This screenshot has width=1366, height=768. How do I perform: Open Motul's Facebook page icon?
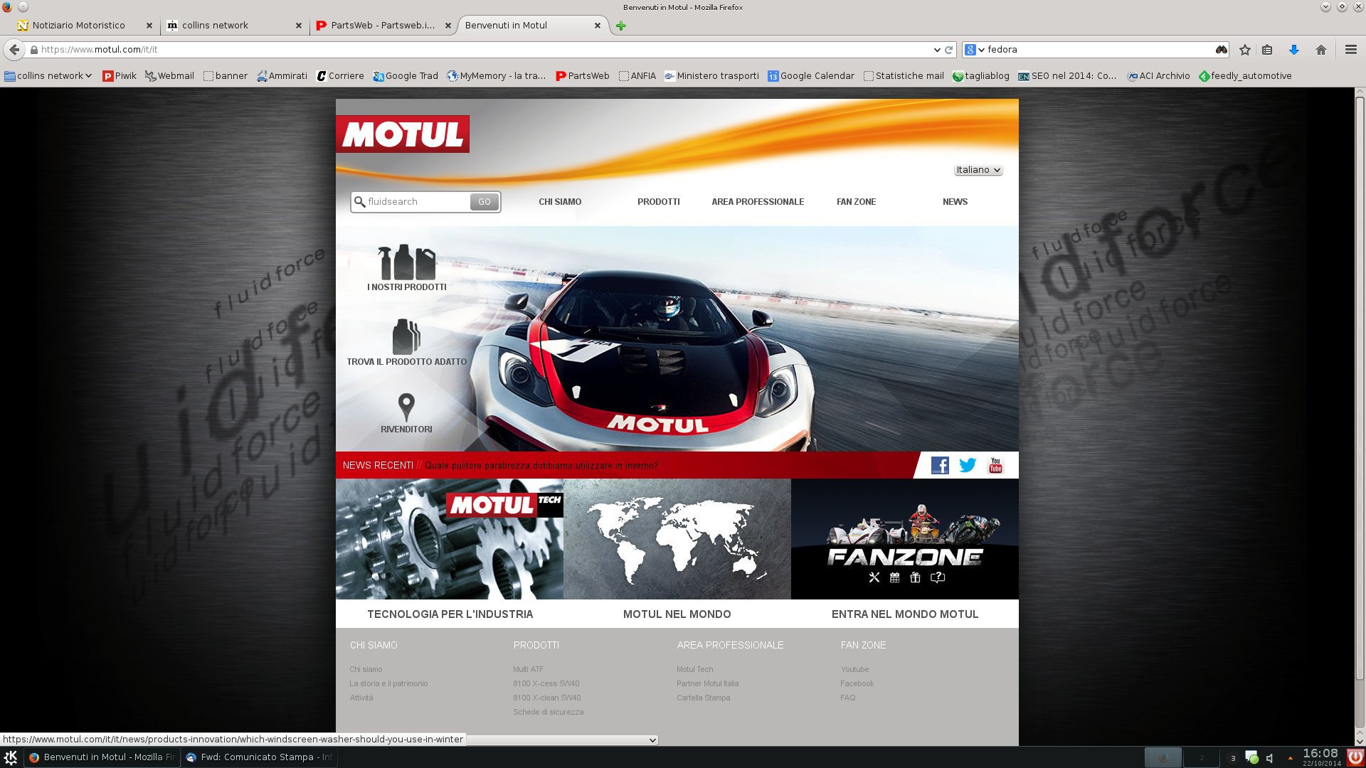click(940, 465)
